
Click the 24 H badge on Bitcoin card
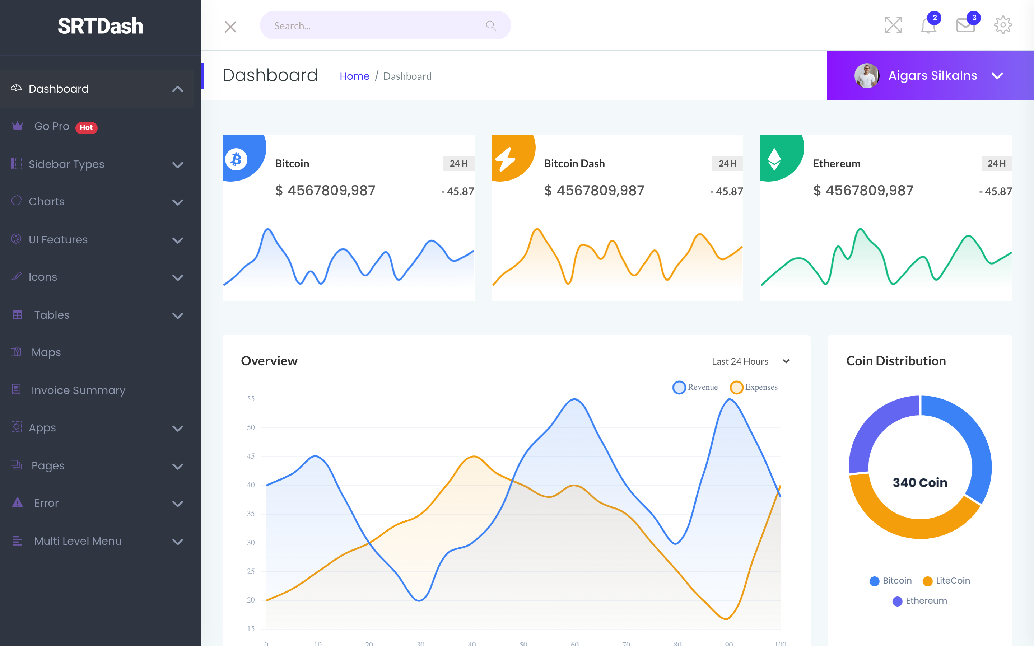pos(458,163)
